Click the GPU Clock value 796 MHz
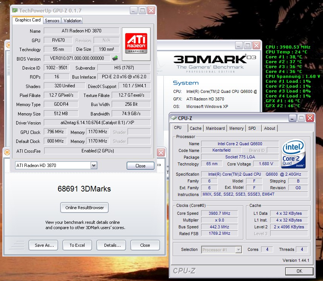The width and height of the screenshot is (323, 281). pyautogui.click(x=55, y=132)
